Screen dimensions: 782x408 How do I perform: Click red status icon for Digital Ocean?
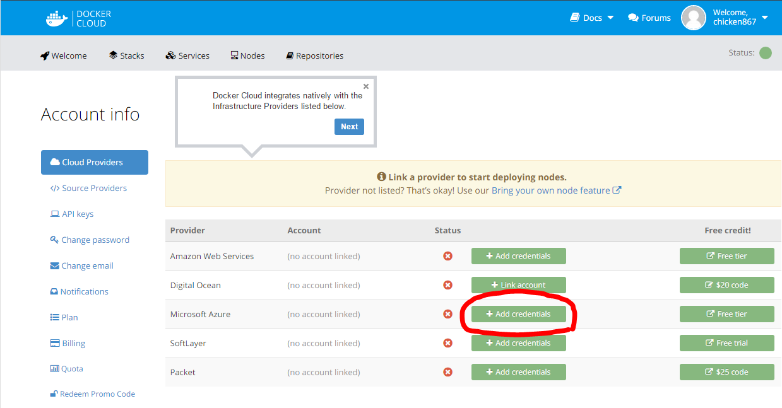pos(447,285)
